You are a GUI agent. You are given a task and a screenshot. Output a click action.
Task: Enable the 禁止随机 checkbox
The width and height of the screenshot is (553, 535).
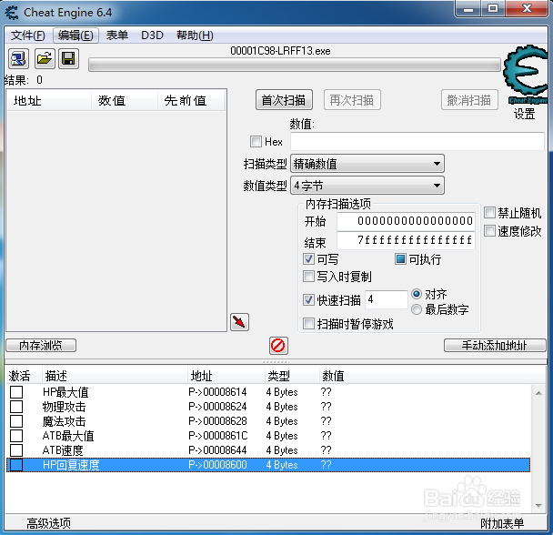click(489, 213)
